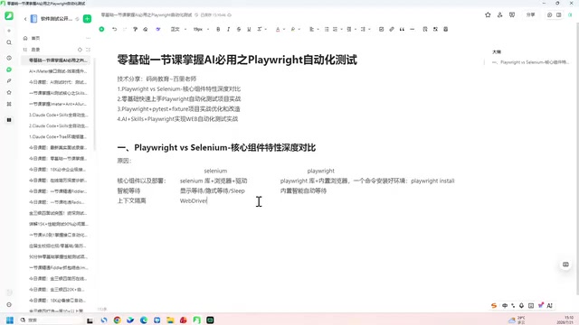Click the format painter brush icon

click(x=135, y=29)
